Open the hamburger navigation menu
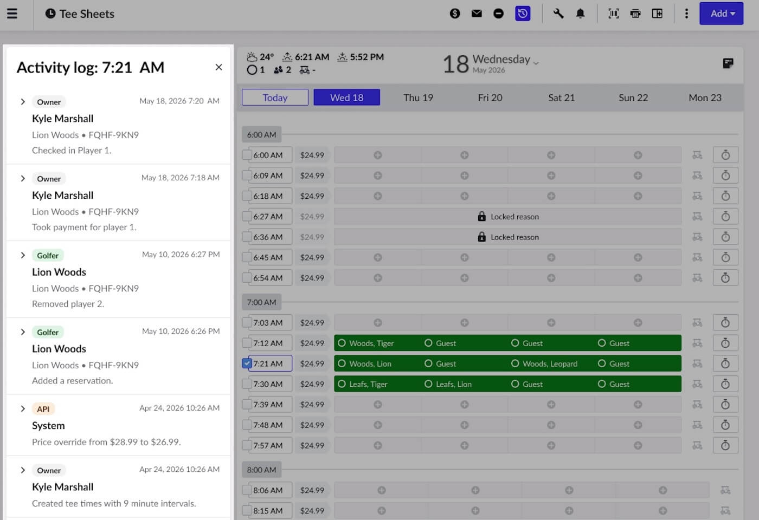759x520 pixels. pos(12,14)
